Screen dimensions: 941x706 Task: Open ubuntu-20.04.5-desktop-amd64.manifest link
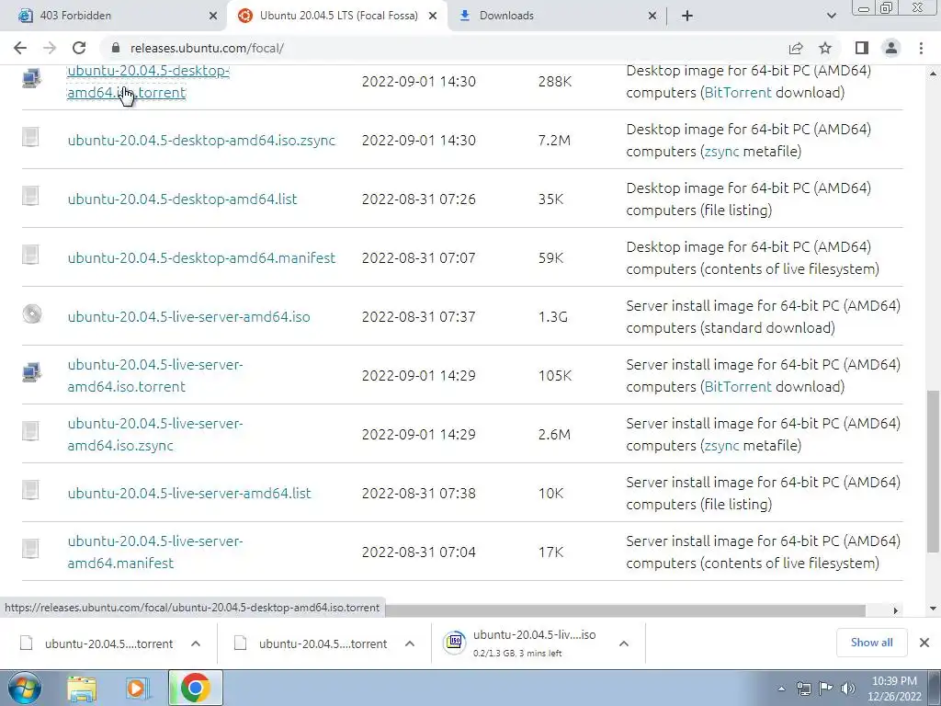pos(201,257)
